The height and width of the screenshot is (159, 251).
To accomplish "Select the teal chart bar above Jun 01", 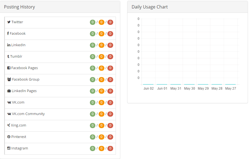I will pos(162,84).
